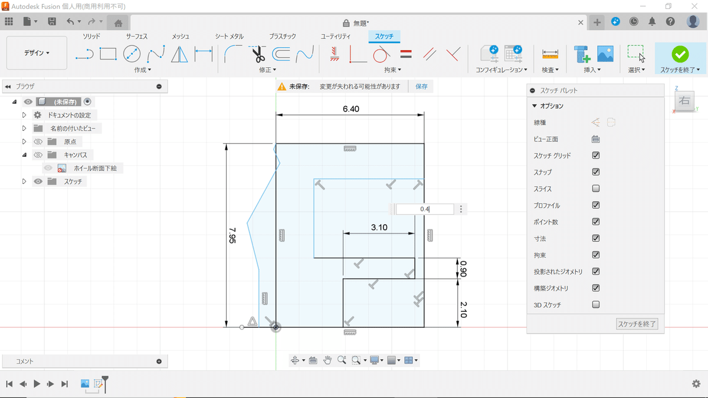The image size is (708, 398).
Task: Open the Notifications bell icon
Action: 652,22
